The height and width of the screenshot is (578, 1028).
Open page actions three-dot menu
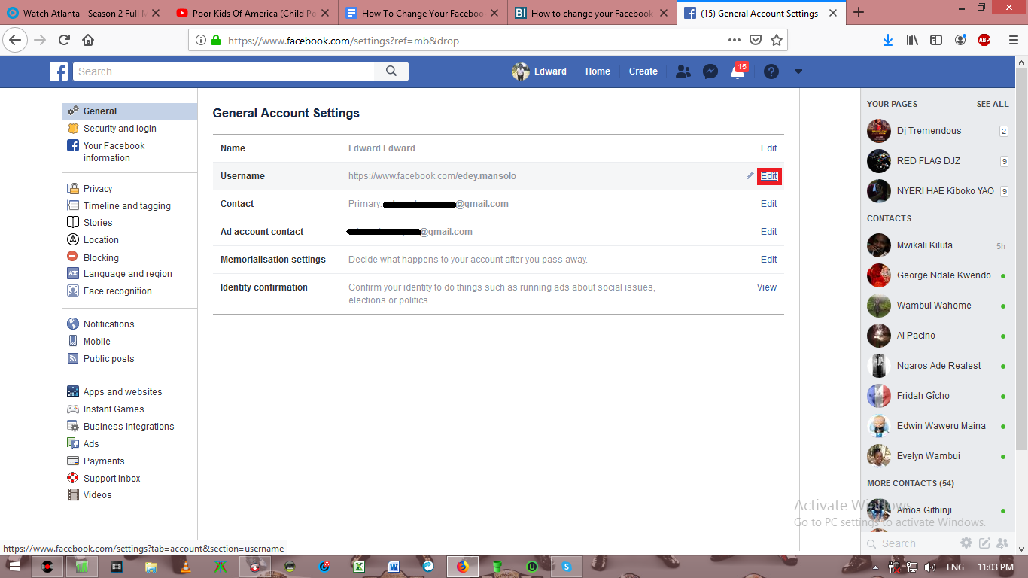click(x=735, y=40)
